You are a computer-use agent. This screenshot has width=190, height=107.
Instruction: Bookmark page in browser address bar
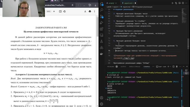(x=72, y=5)
